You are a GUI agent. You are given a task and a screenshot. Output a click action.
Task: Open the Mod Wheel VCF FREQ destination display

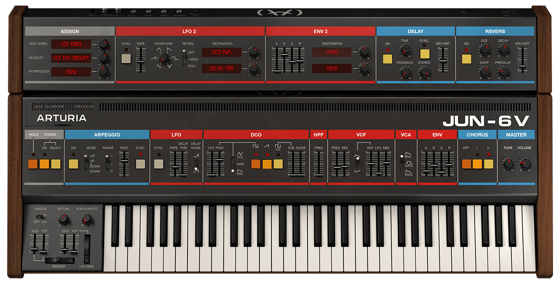coord(71,44)
